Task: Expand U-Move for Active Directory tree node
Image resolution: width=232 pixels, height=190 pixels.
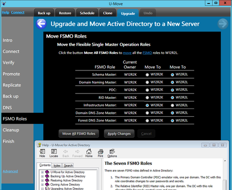Action: coord(43,172)
